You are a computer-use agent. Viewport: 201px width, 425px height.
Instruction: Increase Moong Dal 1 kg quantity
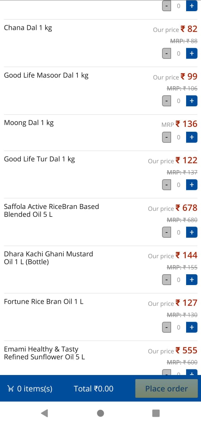[192, 137]
